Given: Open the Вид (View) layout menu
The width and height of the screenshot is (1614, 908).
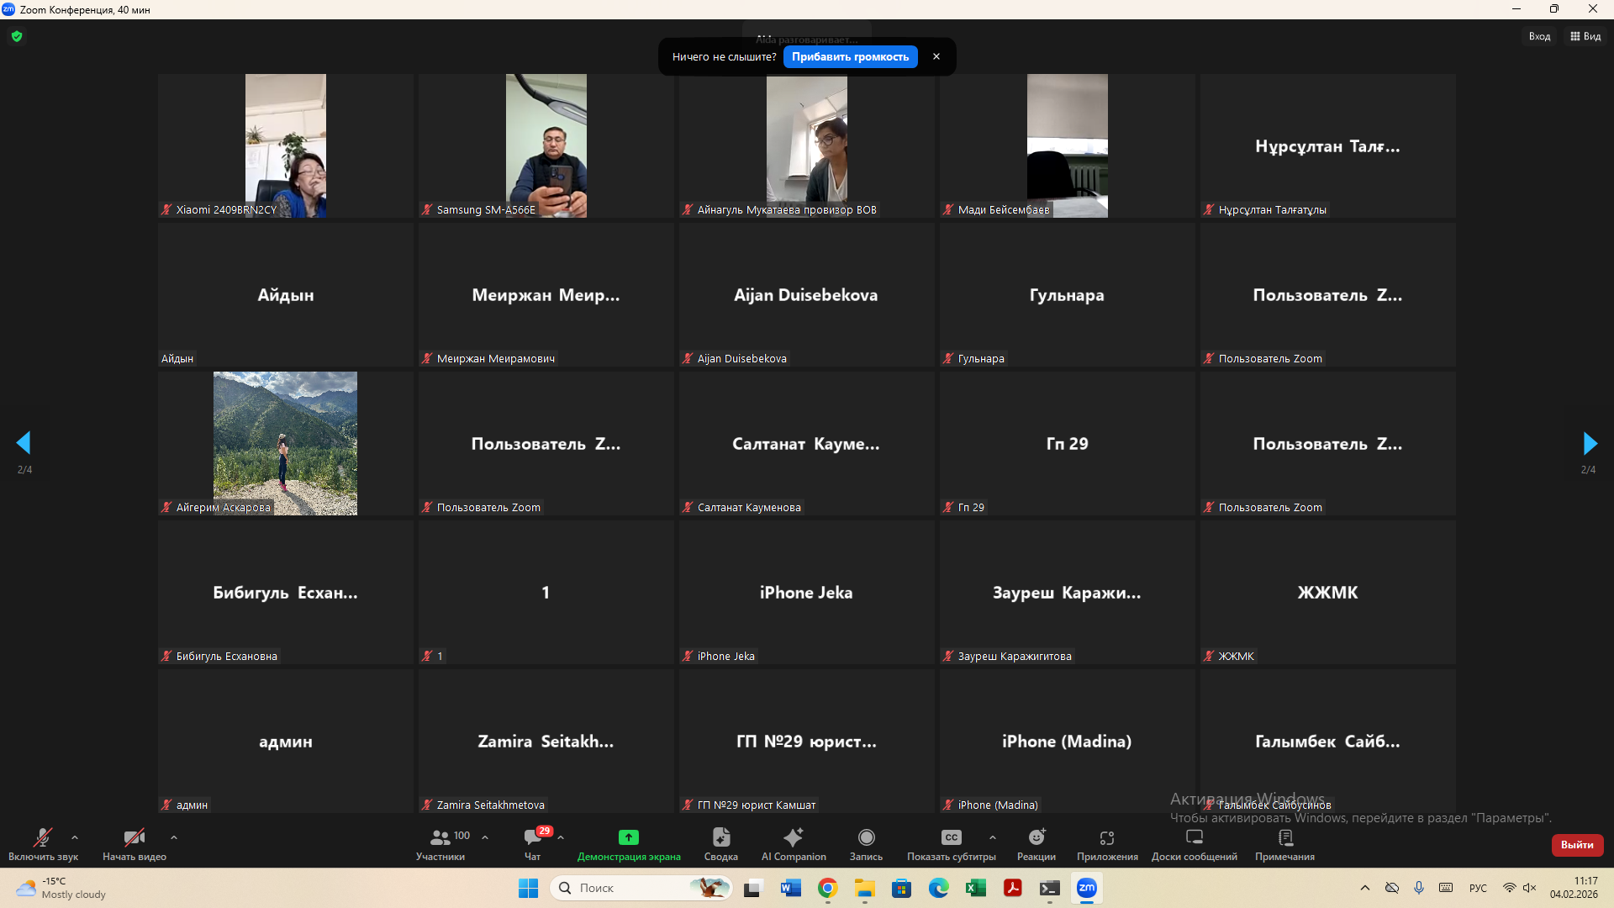Looking at the screenshot, I should tap(1585, 36).
